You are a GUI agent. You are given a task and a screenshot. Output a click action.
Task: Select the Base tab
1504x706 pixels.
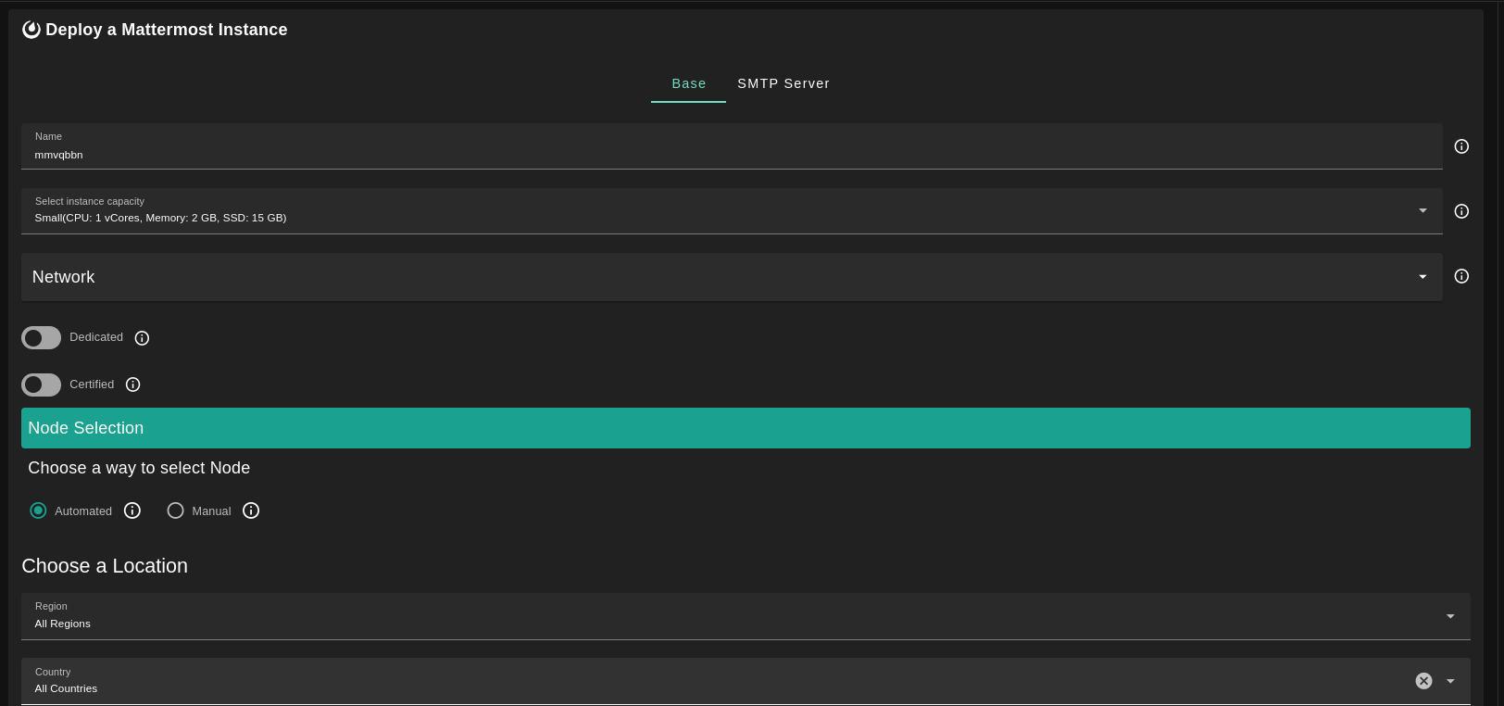(x=688, y=83)
